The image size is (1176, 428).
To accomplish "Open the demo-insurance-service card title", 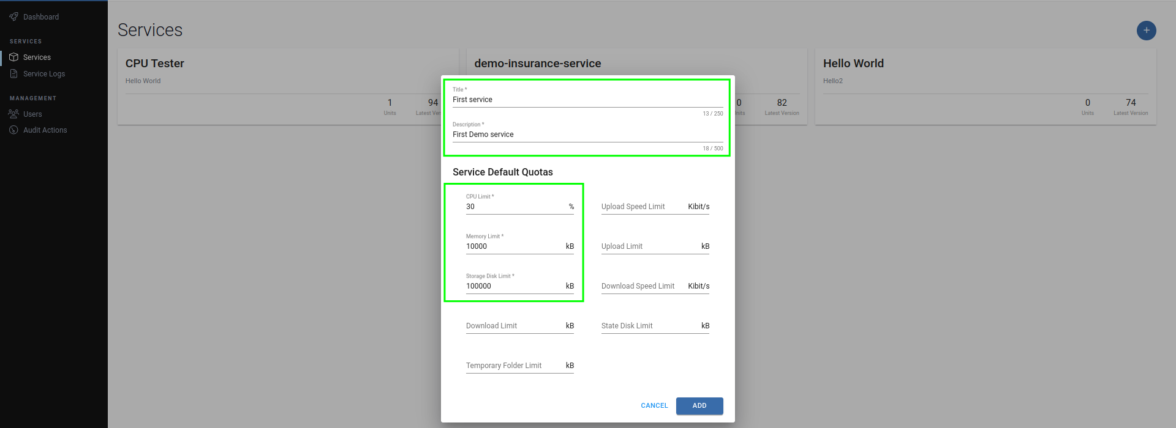I will [537, 64].
